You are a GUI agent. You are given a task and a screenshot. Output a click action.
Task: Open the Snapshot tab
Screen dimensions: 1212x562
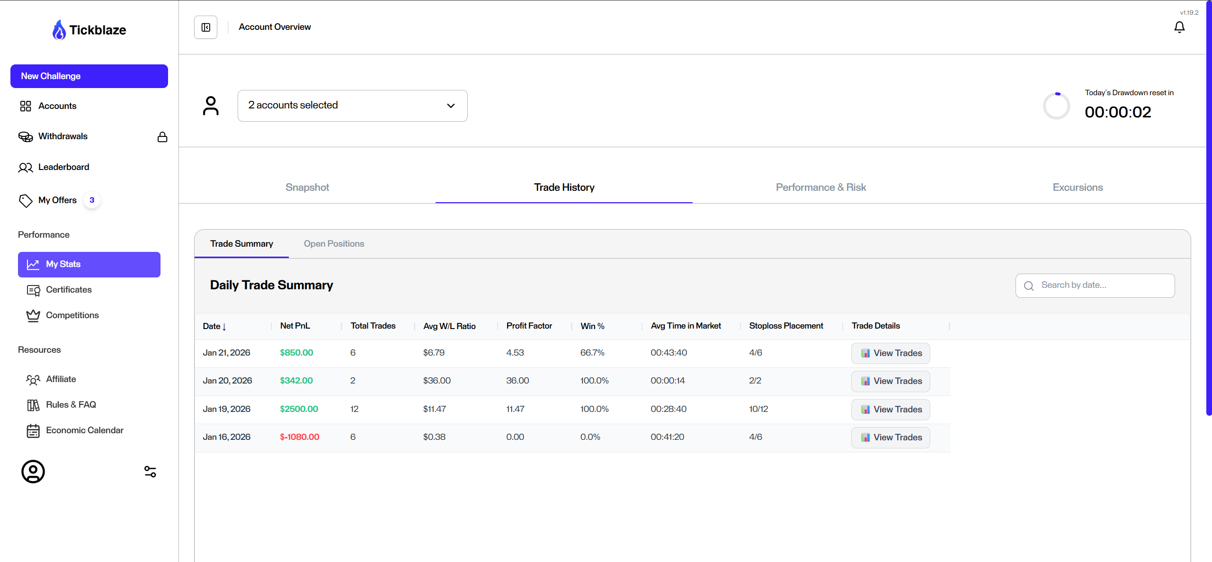pos(307,187)
